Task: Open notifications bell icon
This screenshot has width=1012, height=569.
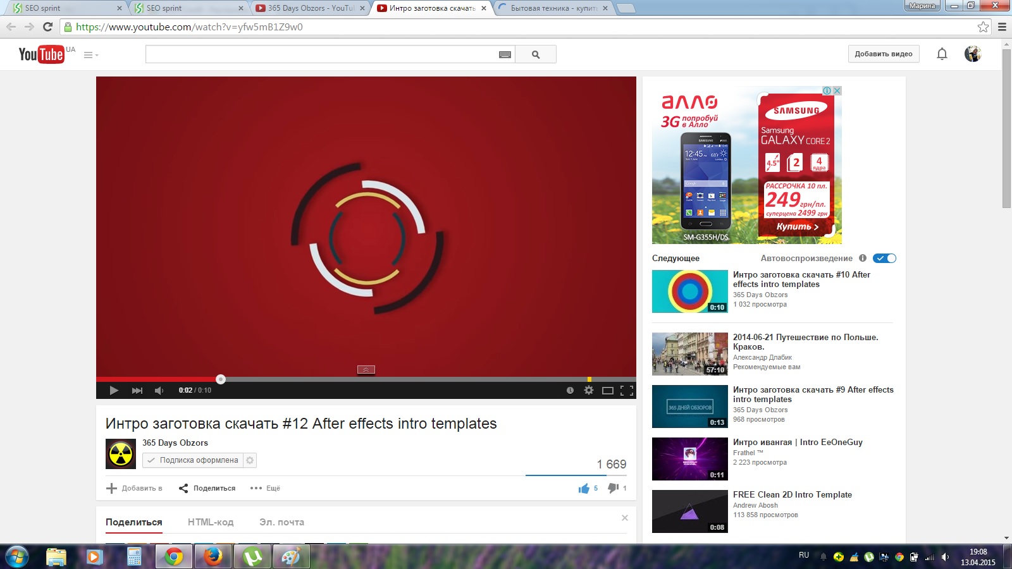Action: pos(942,54)
